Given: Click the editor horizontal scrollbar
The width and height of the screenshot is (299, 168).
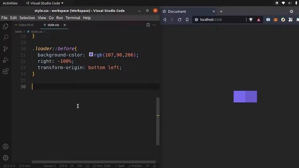Looking at the screenshot, I should [94, 162].
